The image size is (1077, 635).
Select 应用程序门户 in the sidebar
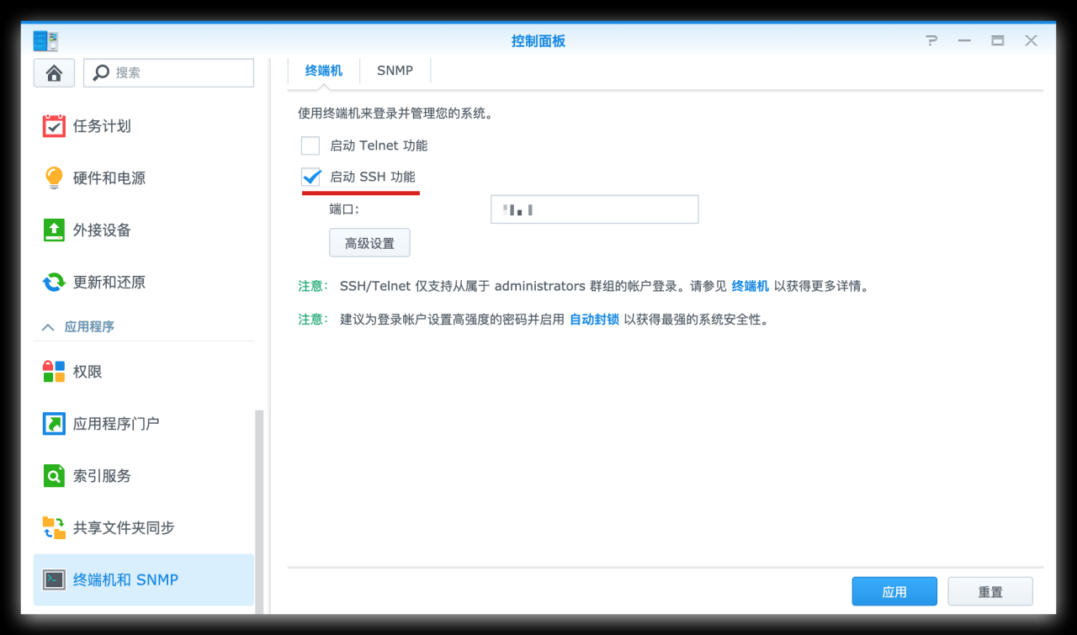point(144,424)
